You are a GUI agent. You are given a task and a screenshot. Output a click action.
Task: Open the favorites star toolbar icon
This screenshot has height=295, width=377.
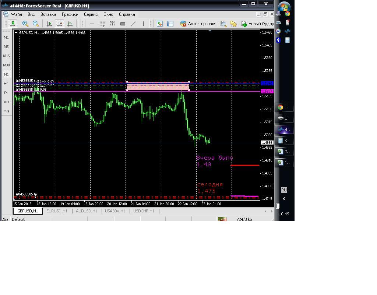click(233, 24)
